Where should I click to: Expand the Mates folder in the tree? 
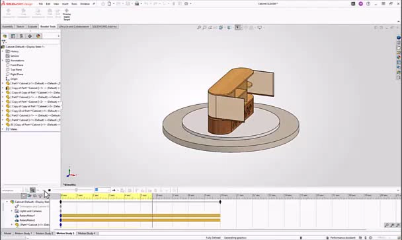click(3, 129)
